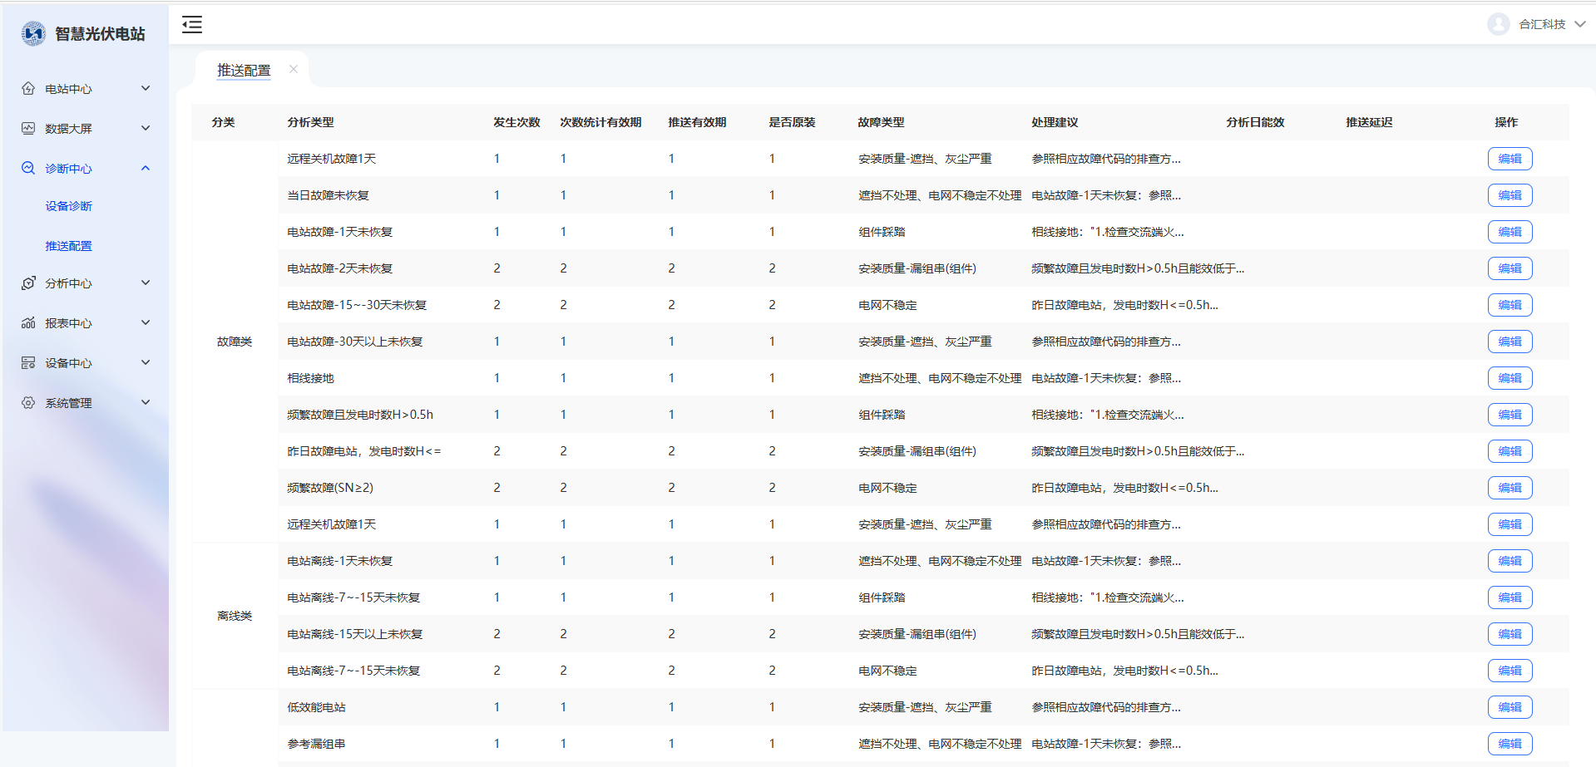Open the 合汇科技 account dropdown

point(1579,24)
